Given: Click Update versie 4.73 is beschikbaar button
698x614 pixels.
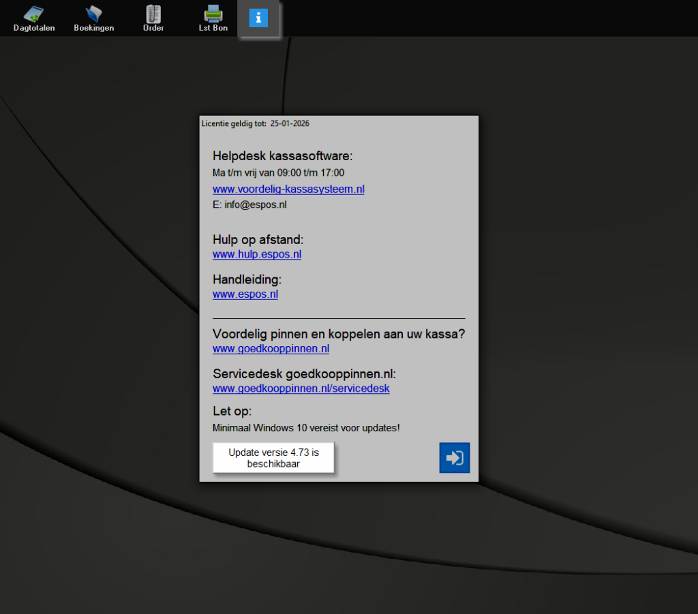Looking at the screenshot, I should point(273,458).
